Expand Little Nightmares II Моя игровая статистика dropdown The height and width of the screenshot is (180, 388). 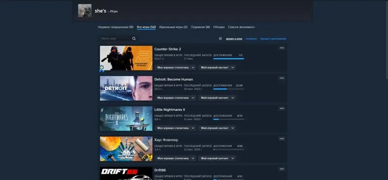[175, 128]
